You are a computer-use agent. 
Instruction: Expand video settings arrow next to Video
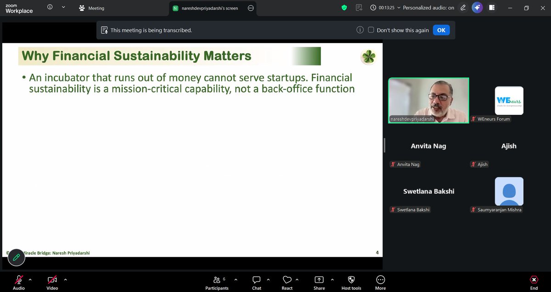(x=65, y=279)
